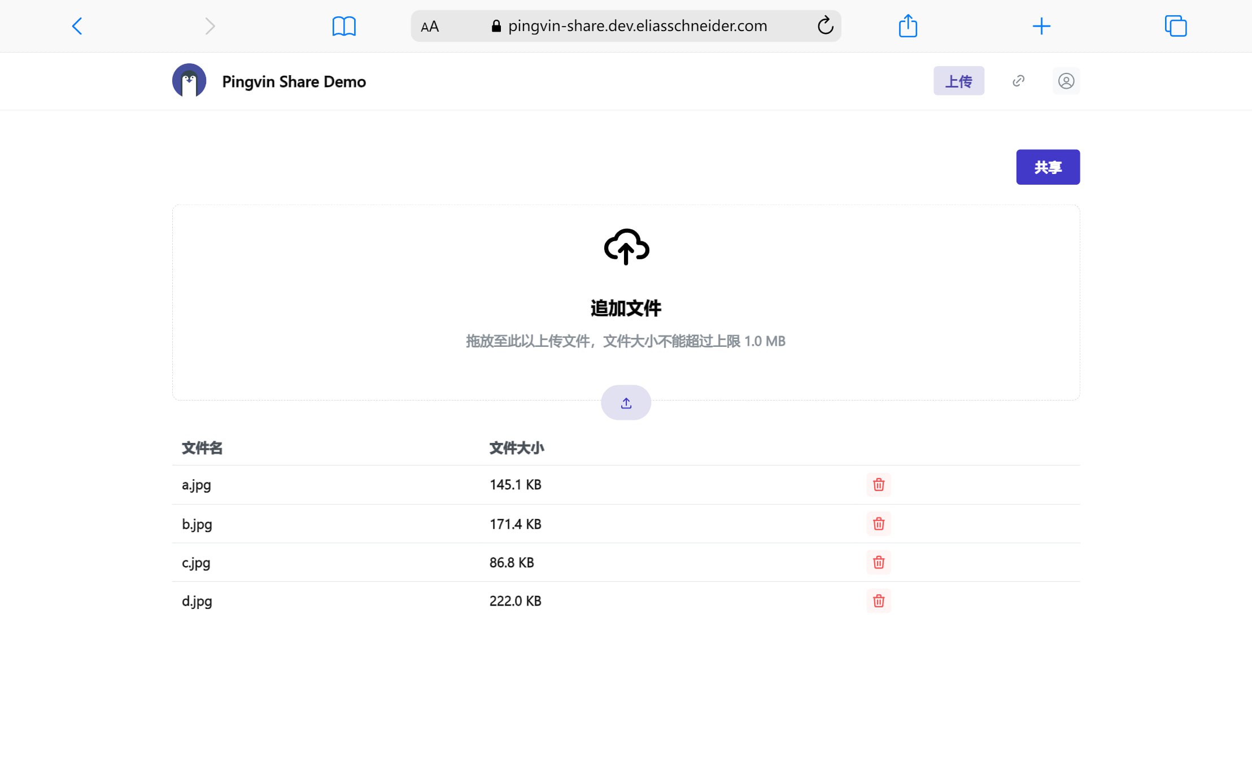Open the user account avatar menu
The height and width of the screenshot is (783, 1252).
(1066, 81)
